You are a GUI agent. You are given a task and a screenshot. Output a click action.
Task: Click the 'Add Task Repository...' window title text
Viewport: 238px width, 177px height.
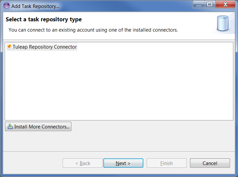(35, 6)
